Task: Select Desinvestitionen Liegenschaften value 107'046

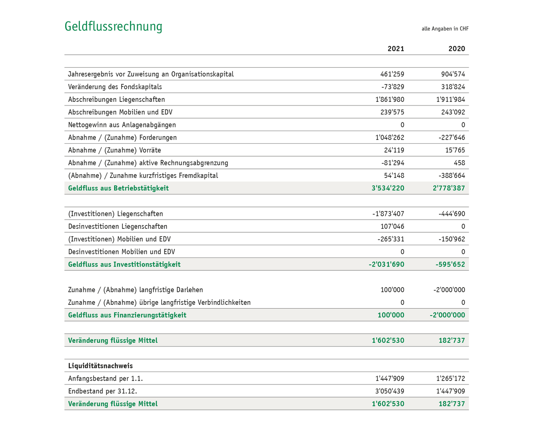Action: (x=392, y=227)
